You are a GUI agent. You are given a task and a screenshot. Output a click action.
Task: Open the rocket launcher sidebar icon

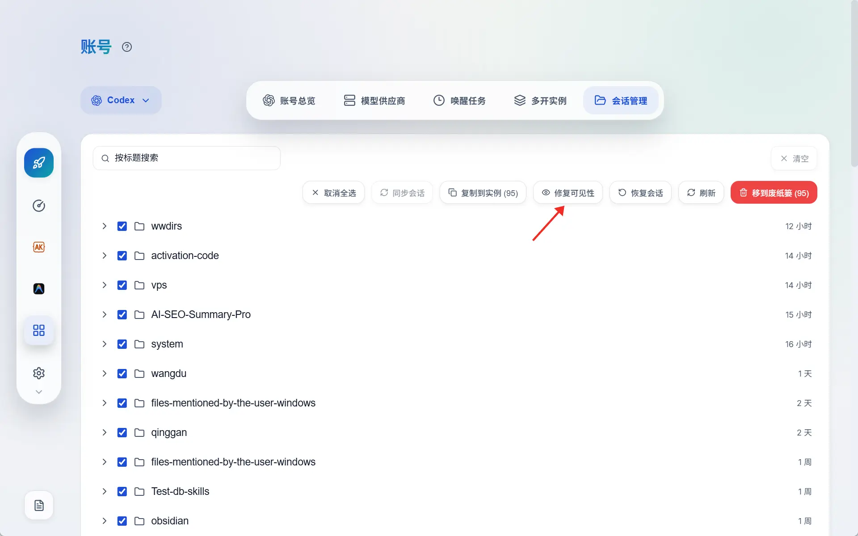(x=39, y=163)
